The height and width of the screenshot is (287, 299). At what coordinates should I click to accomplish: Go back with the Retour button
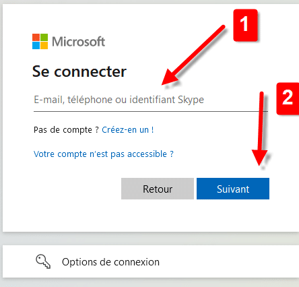[x=158, y=189]
